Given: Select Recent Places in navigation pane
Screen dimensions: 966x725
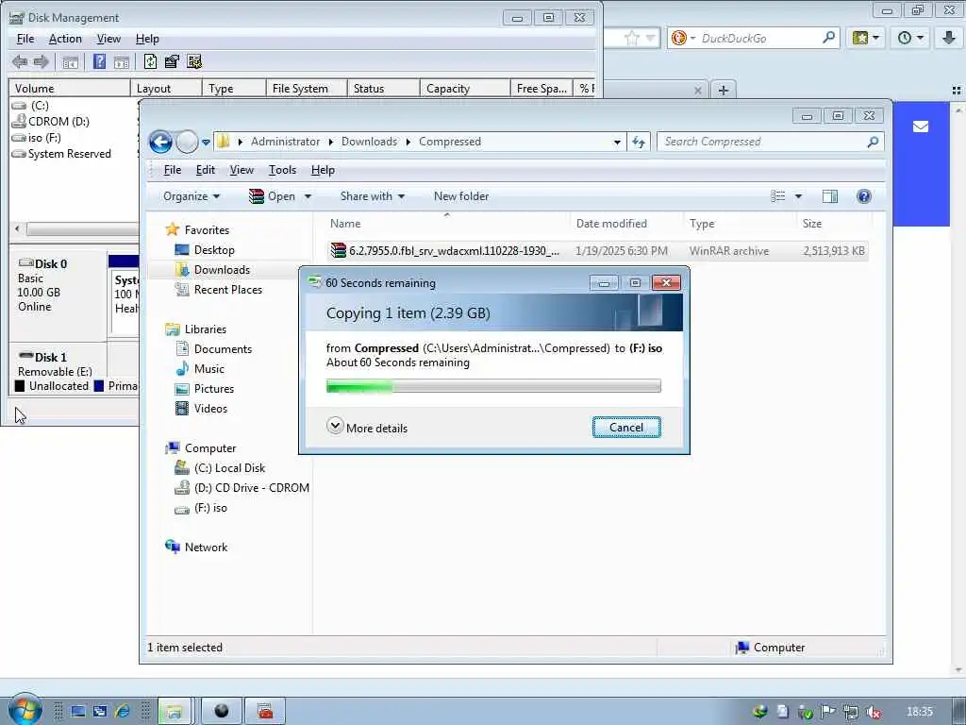Looking at the screenshot, I should tap(227, 289).
